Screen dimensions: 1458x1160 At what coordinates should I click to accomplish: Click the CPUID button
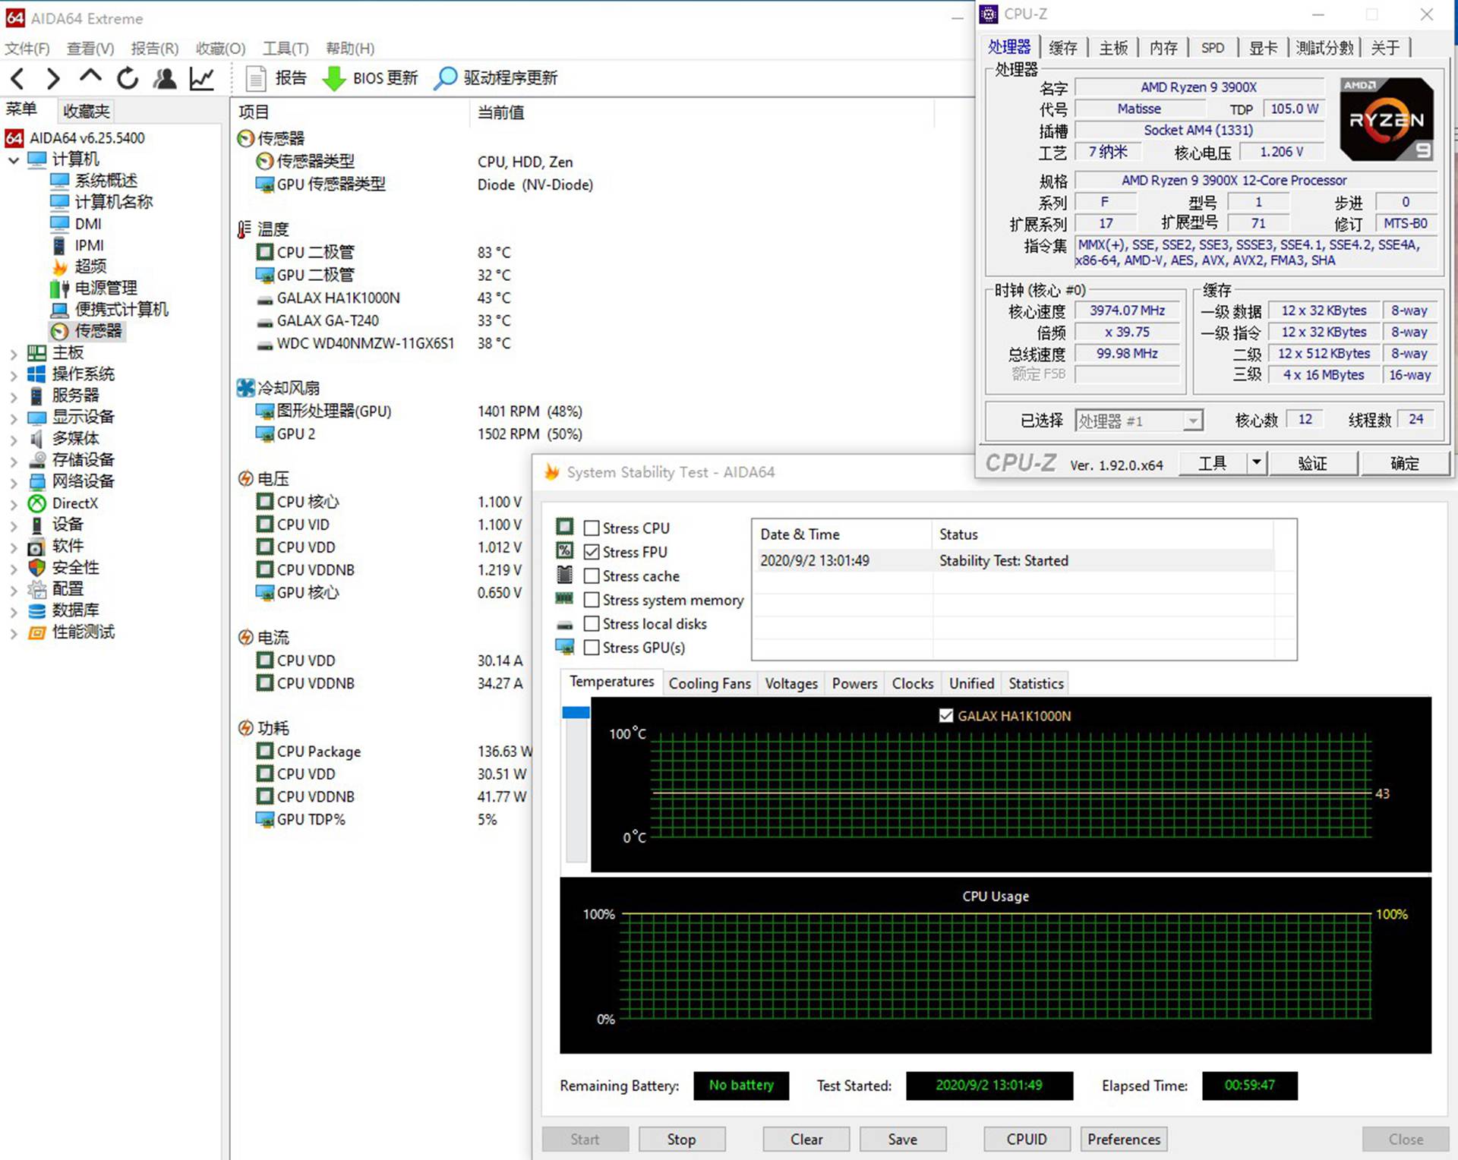click(1027, 1139)
